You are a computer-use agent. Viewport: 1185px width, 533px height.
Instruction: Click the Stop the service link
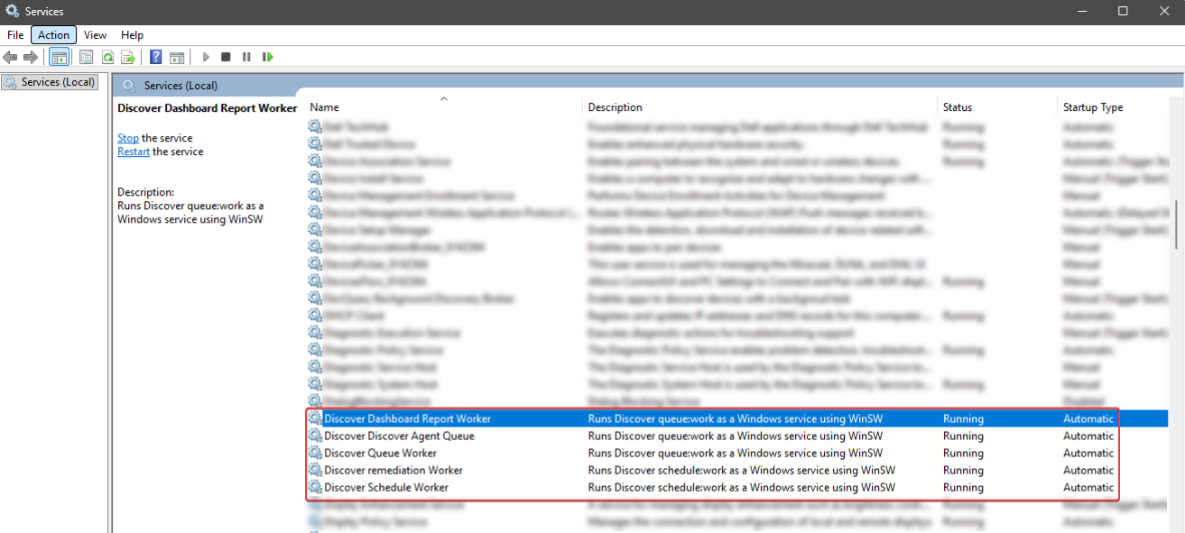pos(128,138)
